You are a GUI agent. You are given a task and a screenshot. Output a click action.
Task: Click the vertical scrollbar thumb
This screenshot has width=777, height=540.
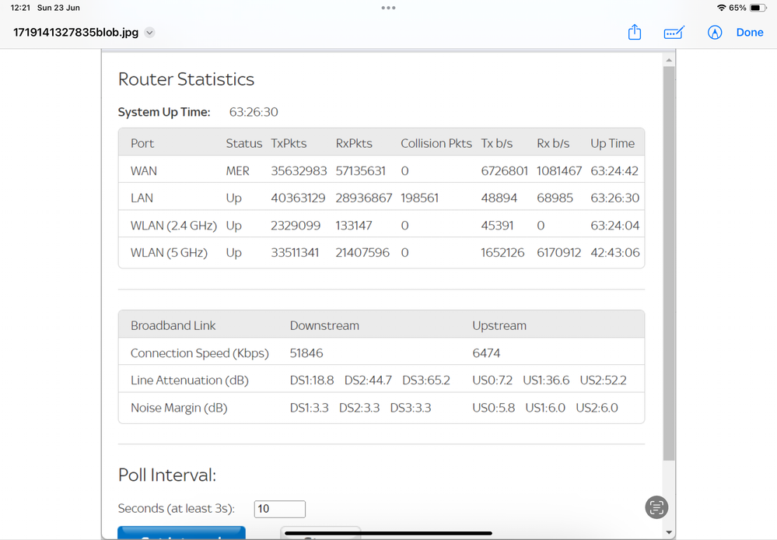click(x=669, y=265)
